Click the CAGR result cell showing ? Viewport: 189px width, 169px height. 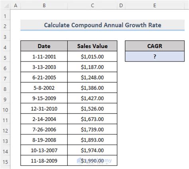tap(155, 56)
